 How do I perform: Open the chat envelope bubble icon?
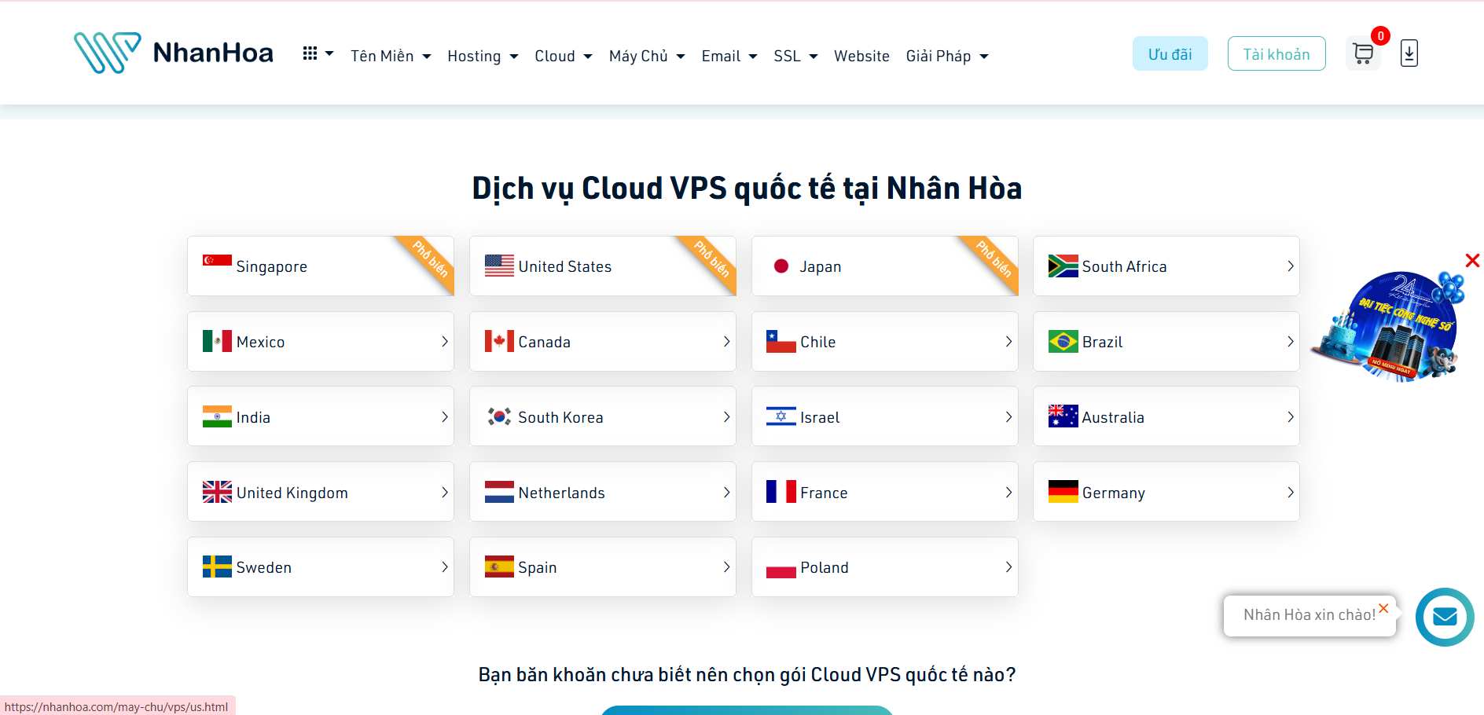click(1444, 617)
